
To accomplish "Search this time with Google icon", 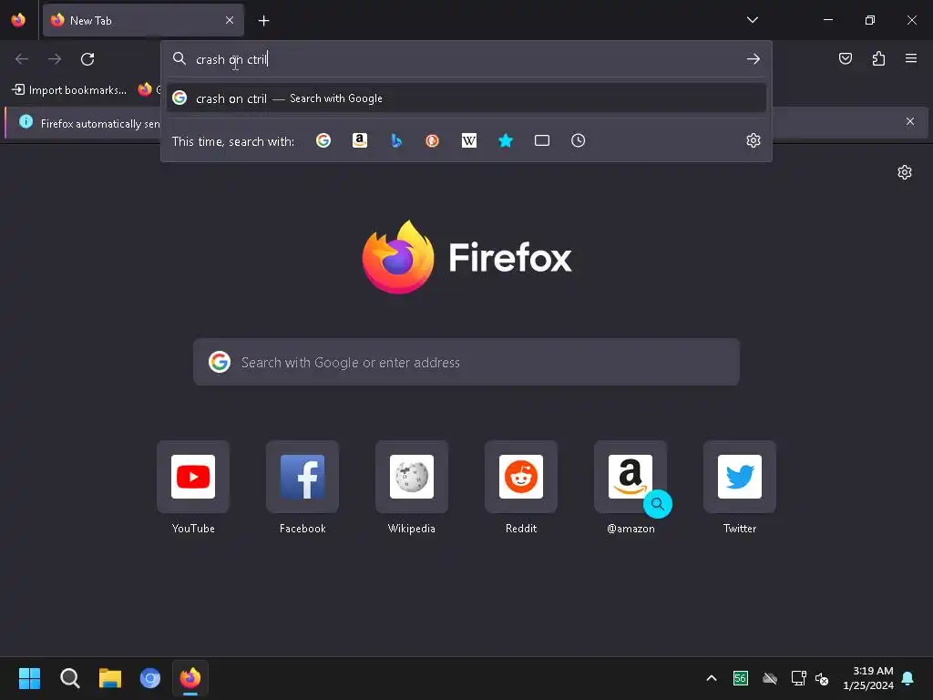I will 323,140.
